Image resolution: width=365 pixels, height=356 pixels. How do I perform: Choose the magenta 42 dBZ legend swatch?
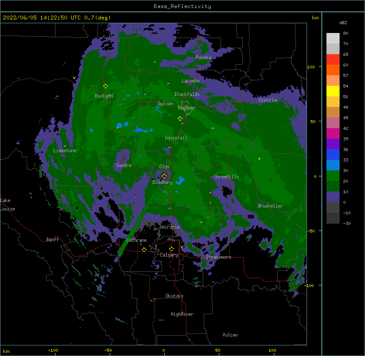[x=333, y=133]
